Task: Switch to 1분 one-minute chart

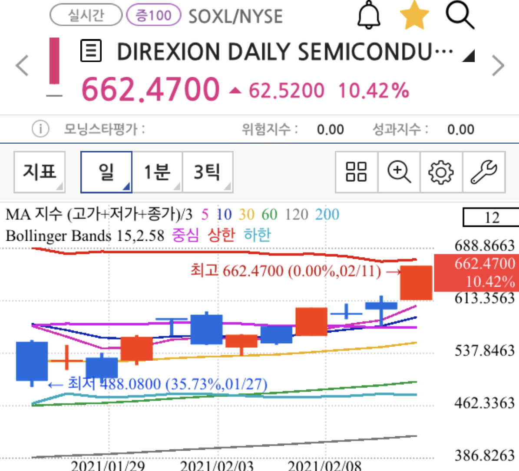Action: coord(157,172)
